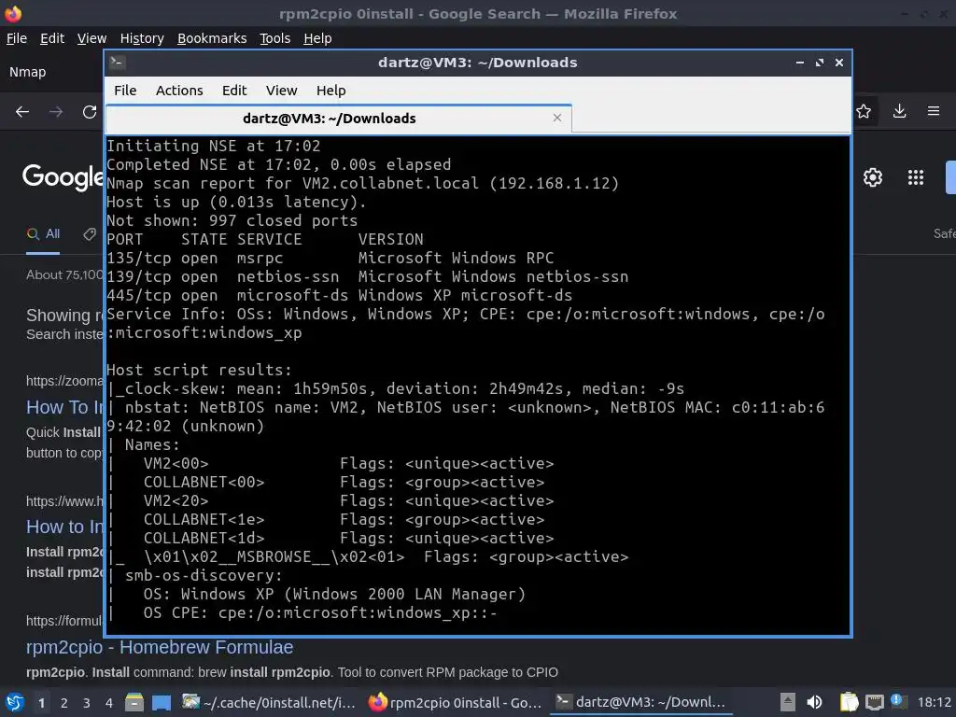Image resolution: width=956 pixels, height=717 pixels.
Task: Open the terminal's View menu
Action: pyautogui.click(x=281, y=91)
